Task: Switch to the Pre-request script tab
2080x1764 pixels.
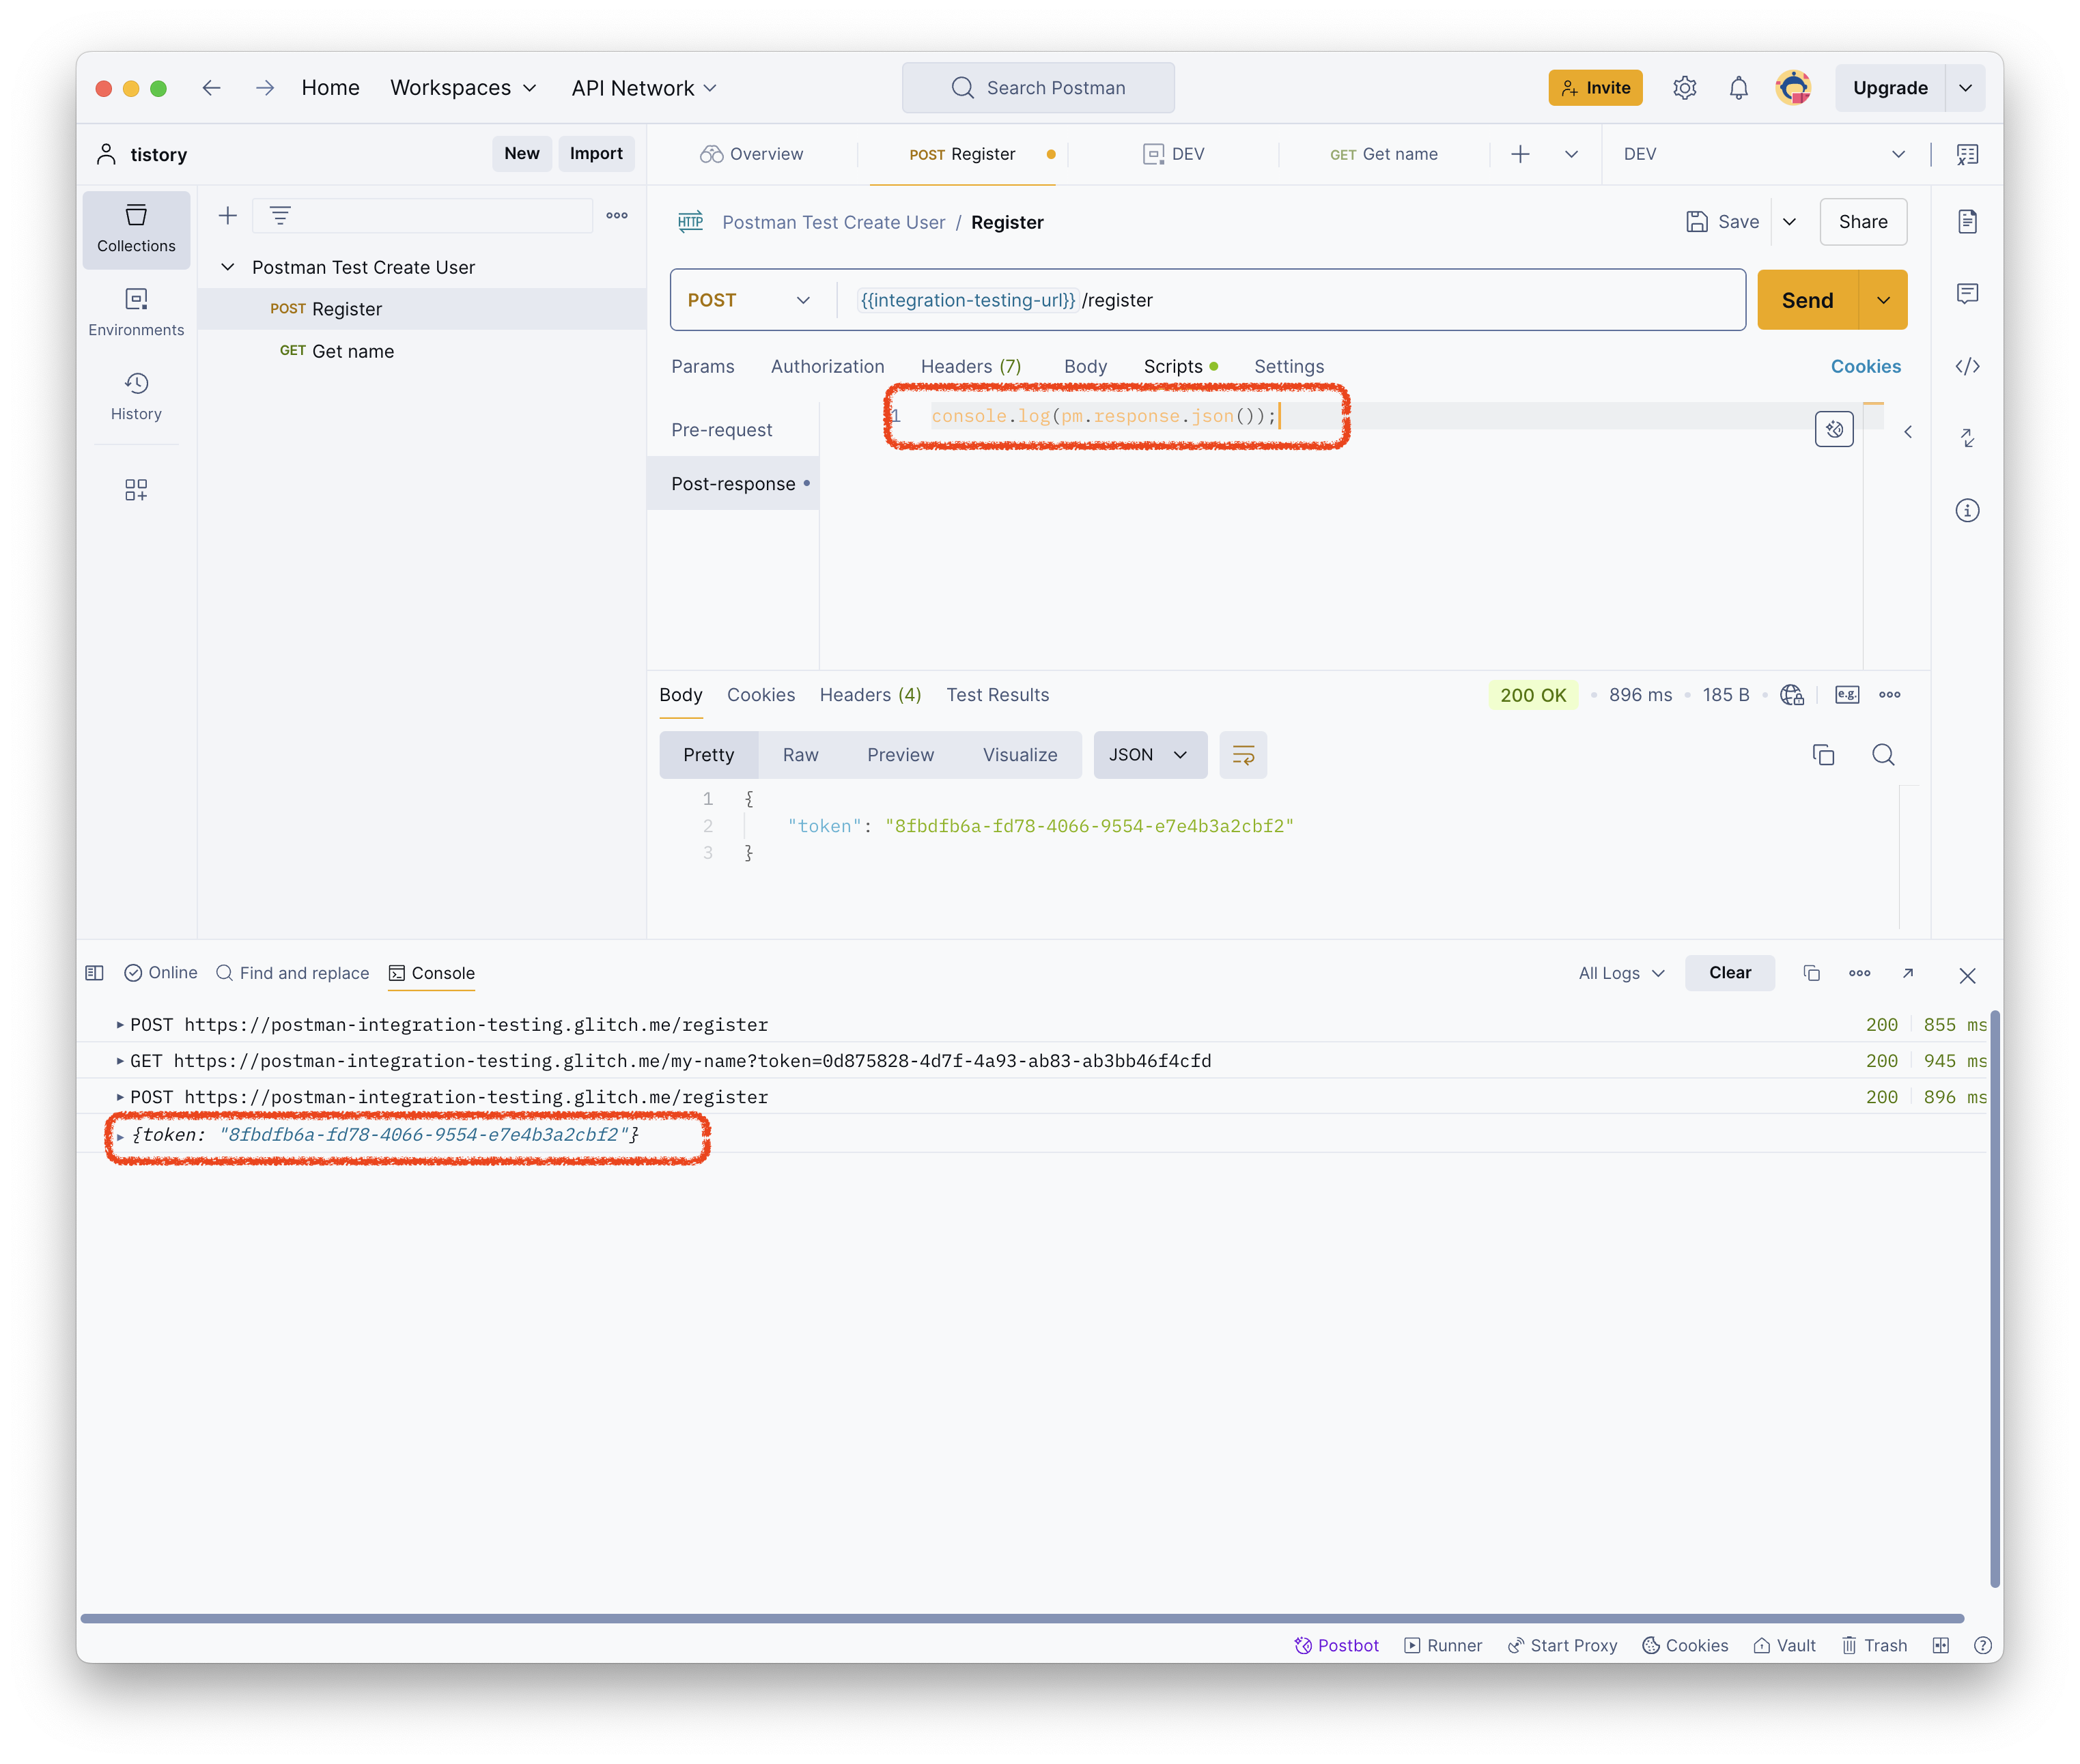Action: point(721,430)
